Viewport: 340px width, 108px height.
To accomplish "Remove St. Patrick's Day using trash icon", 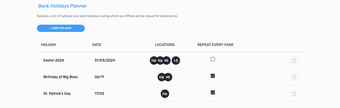I will tap(294, 94).
